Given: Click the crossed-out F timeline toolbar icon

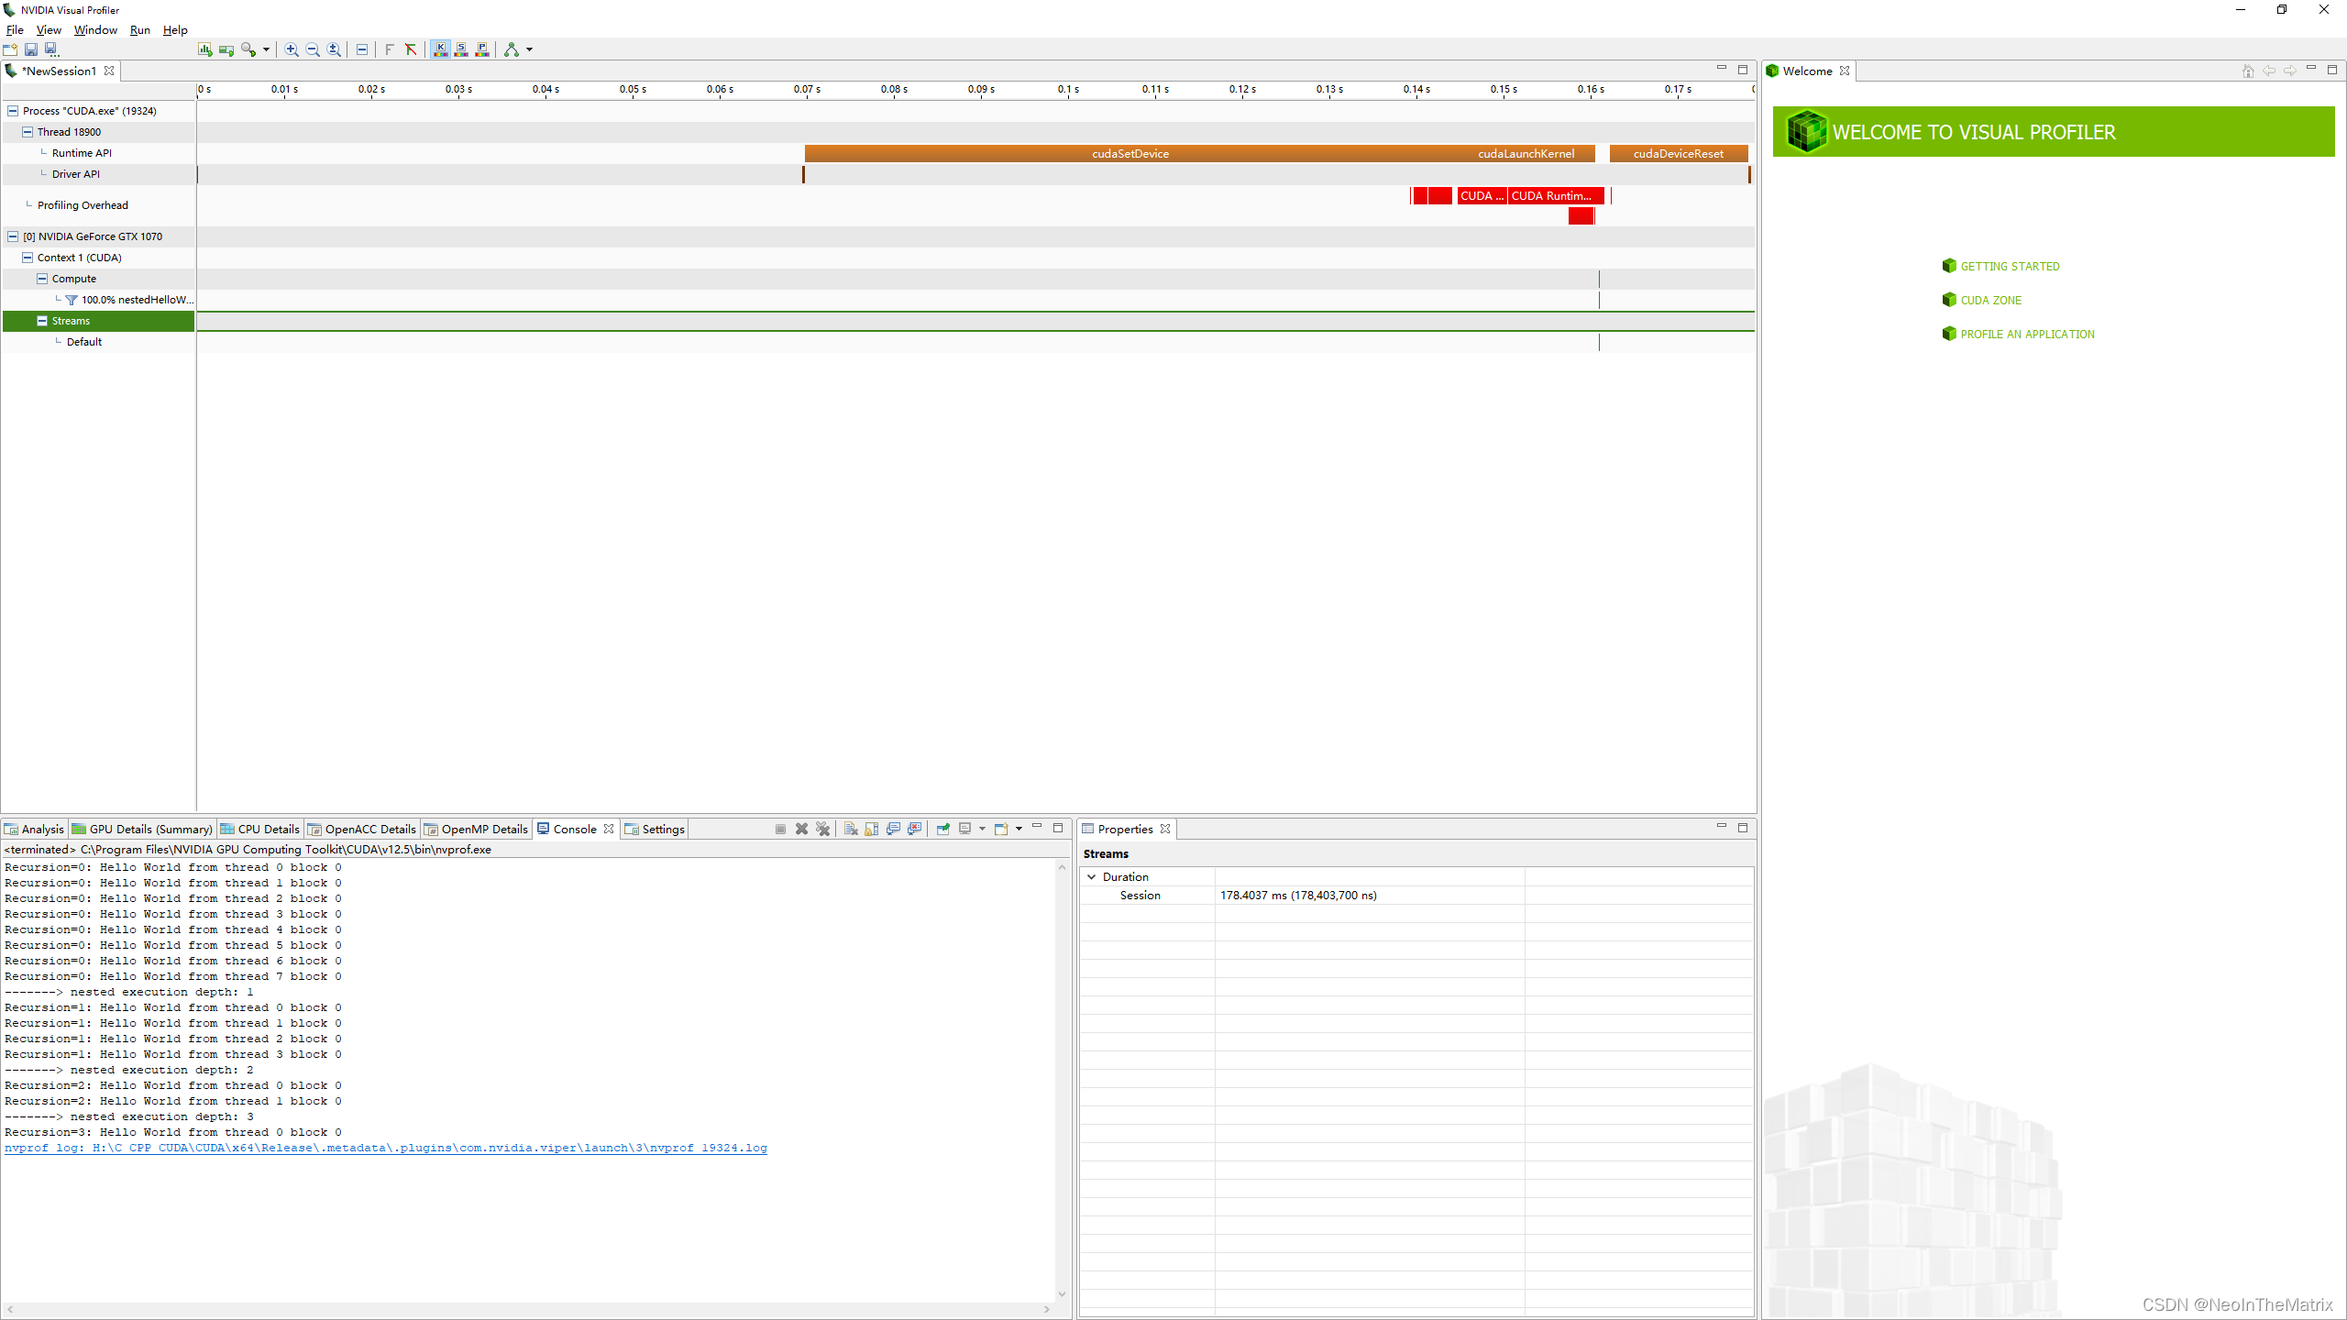Looking at the screenshot, I should (x=411, y=49).
